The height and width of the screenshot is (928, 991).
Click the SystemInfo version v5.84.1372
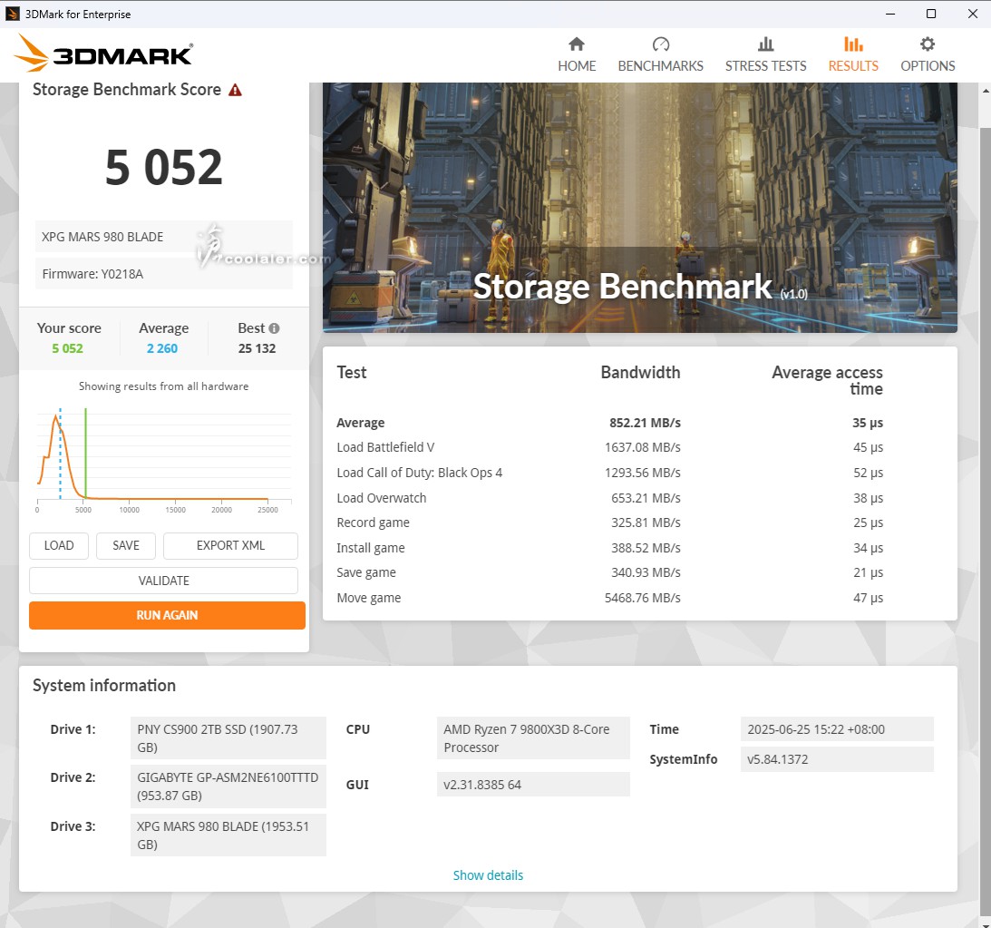point(837,759)
